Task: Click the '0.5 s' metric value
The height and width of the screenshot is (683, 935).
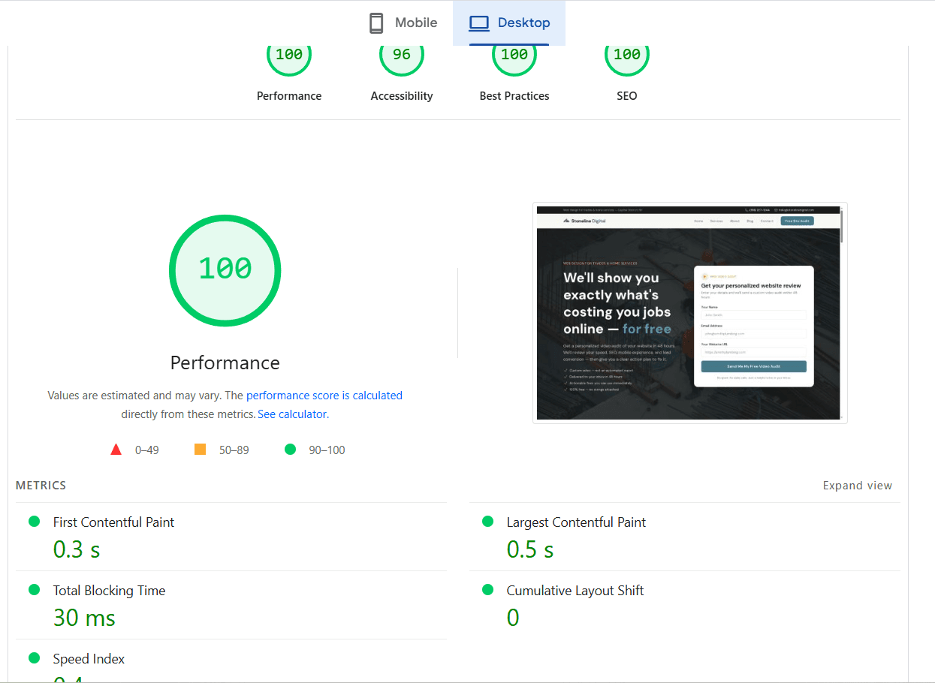Action: tap(530, 549)
